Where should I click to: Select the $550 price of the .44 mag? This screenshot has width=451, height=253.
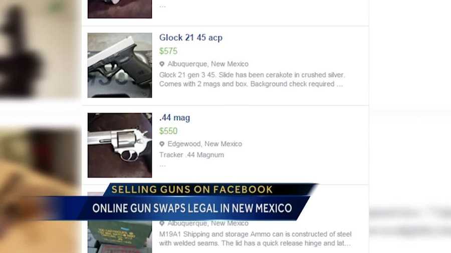[x=168, y=131]
